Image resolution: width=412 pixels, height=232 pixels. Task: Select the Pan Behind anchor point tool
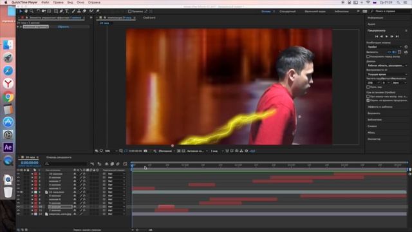click(49, 12)
